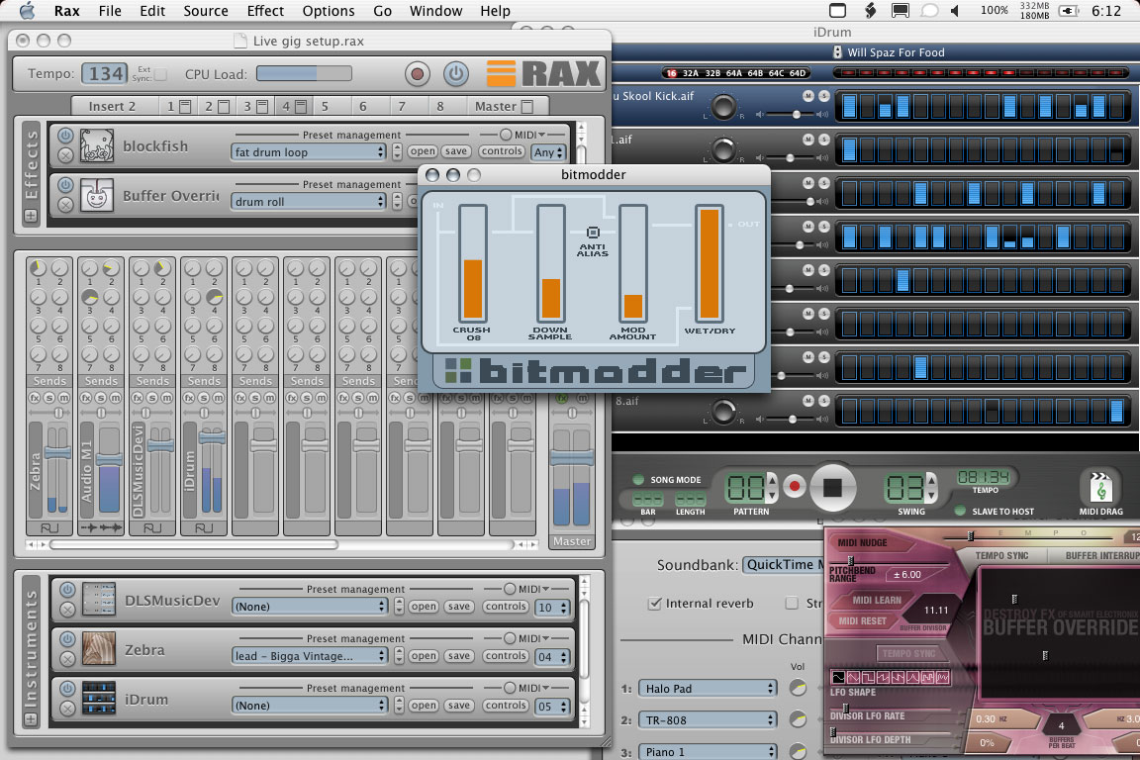Open the blockfish MIDI channel dropdown 'Any'
This screenshot has width=1140, height=760.
click(549, 152)
